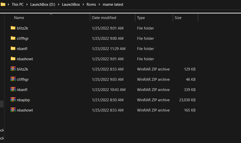Expand the chevron between LaunchBox and Roms
The image size is (241, 143).
pyautogui.click(x=83, y=4)
